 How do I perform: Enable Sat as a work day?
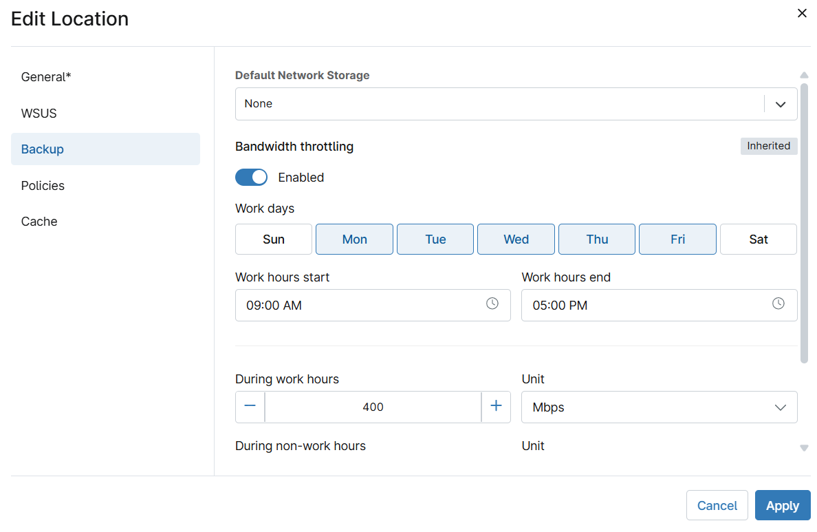point(759,240)
